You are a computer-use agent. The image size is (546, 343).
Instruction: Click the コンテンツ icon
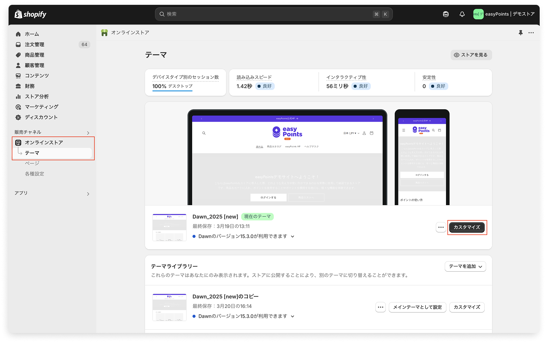18,76
